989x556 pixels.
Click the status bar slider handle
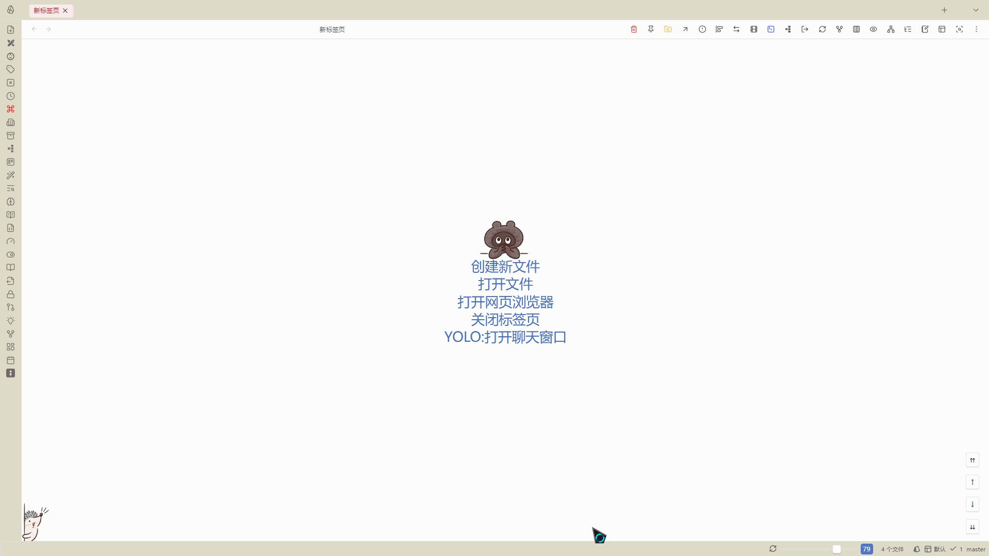click(x=837, y=549)
